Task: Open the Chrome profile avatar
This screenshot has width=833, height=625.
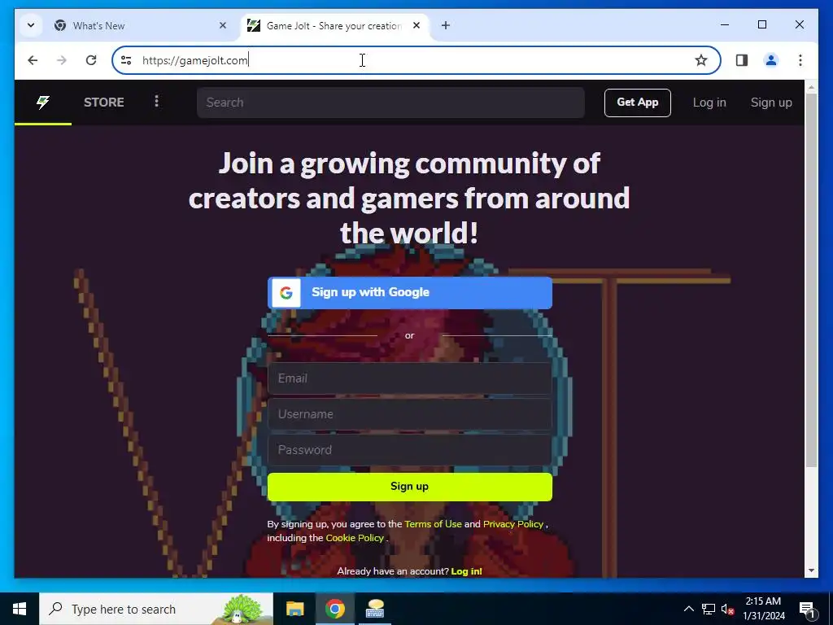Action: 771,60
